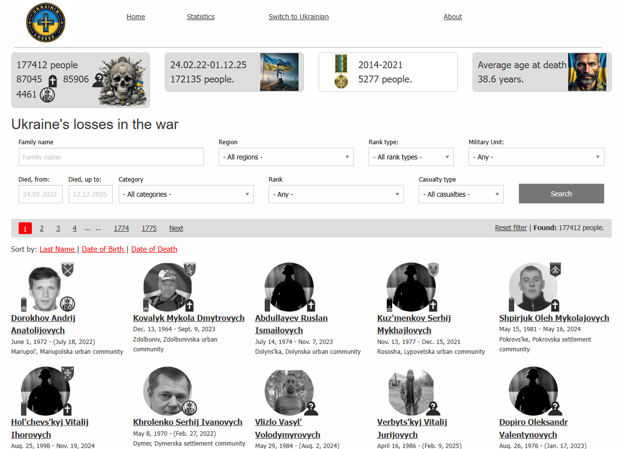The image size is (625, 449).
Task: Click unit emblem badge on Shpirjuk Oleh's card
Action: click(x=555, y=270)
